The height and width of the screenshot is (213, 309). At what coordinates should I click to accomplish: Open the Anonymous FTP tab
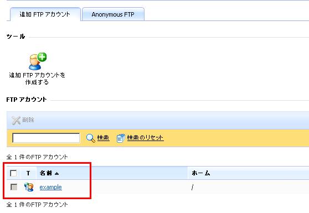point(113,14)
